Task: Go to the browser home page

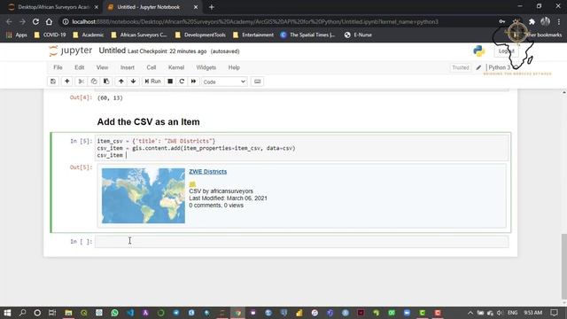Action: coord(49,21)
